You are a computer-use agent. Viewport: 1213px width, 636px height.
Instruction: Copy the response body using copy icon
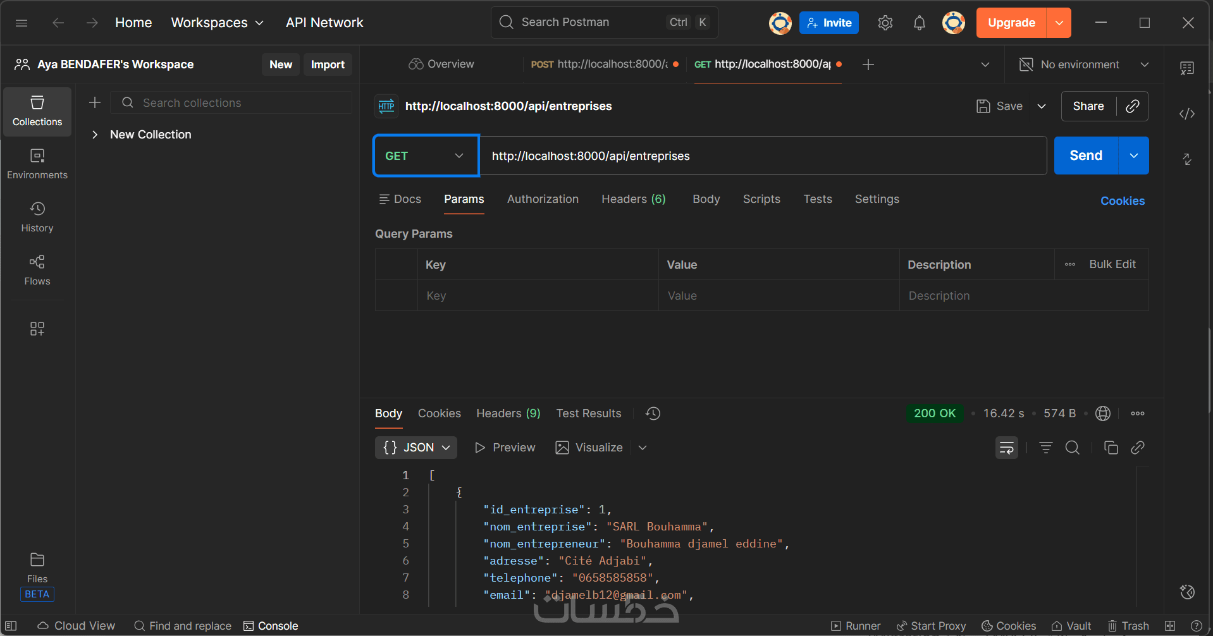click(1111, 448)
